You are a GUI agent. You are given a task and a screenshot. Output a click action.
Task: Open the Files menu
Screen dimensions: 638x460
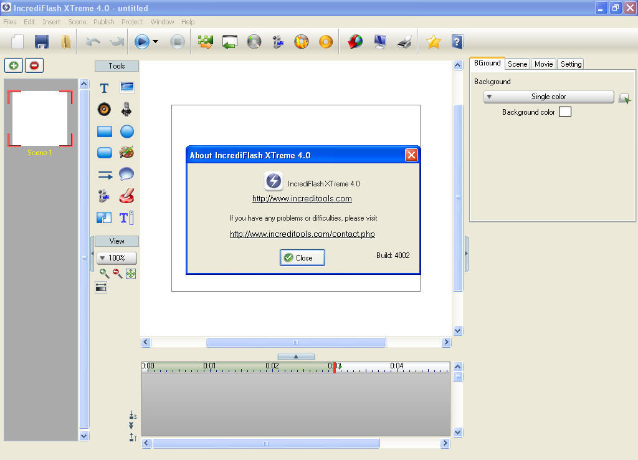(10, 22)
